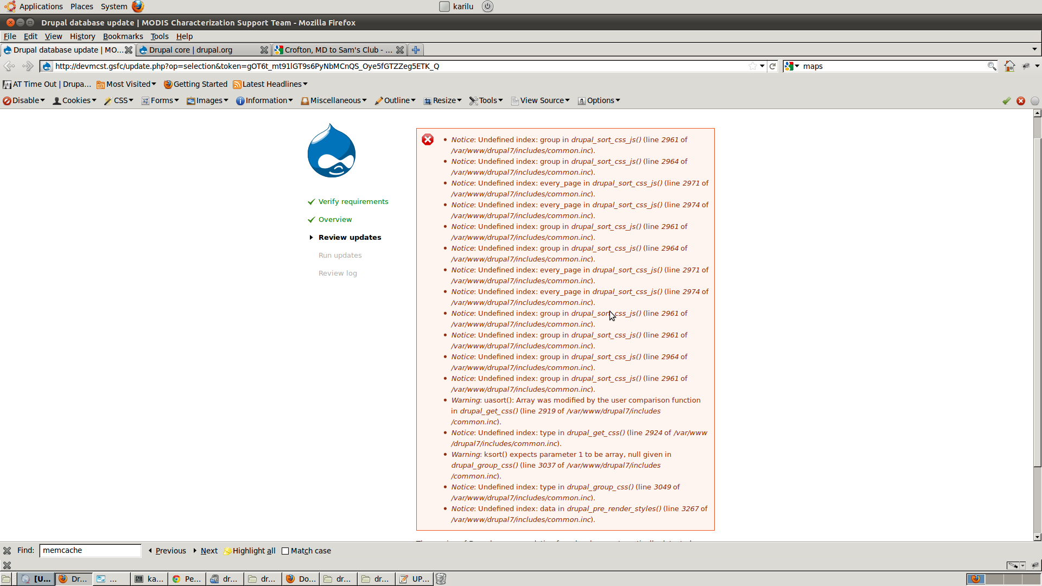Click the red X error icon in developer toolbar
This screenshot has width=1042, height=586.
click(x=1021, y=101)
